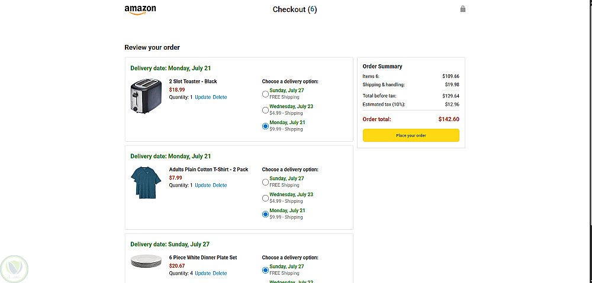
Task: Click the Amazon logo
Action: pos(140,10)
